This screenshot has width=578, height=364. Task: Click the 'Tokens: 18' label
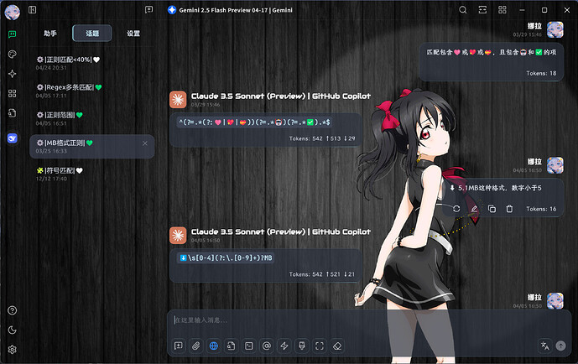[x=541, y=73]
